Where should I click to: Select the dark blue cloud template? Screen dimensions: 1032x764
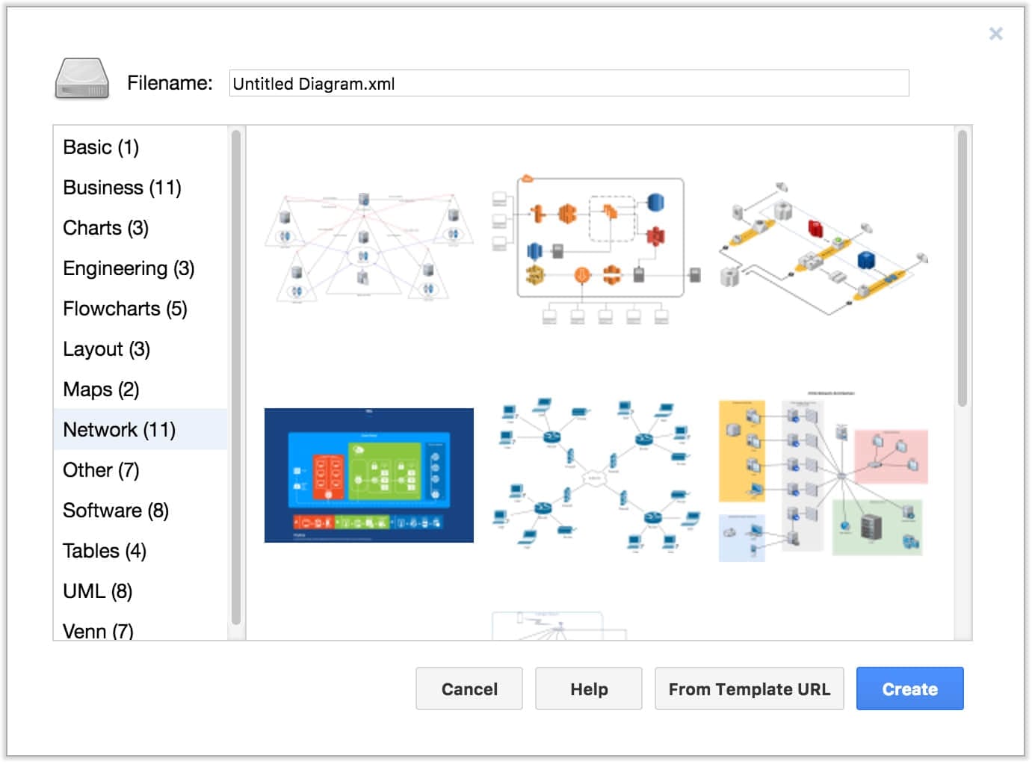coord(369,475)
